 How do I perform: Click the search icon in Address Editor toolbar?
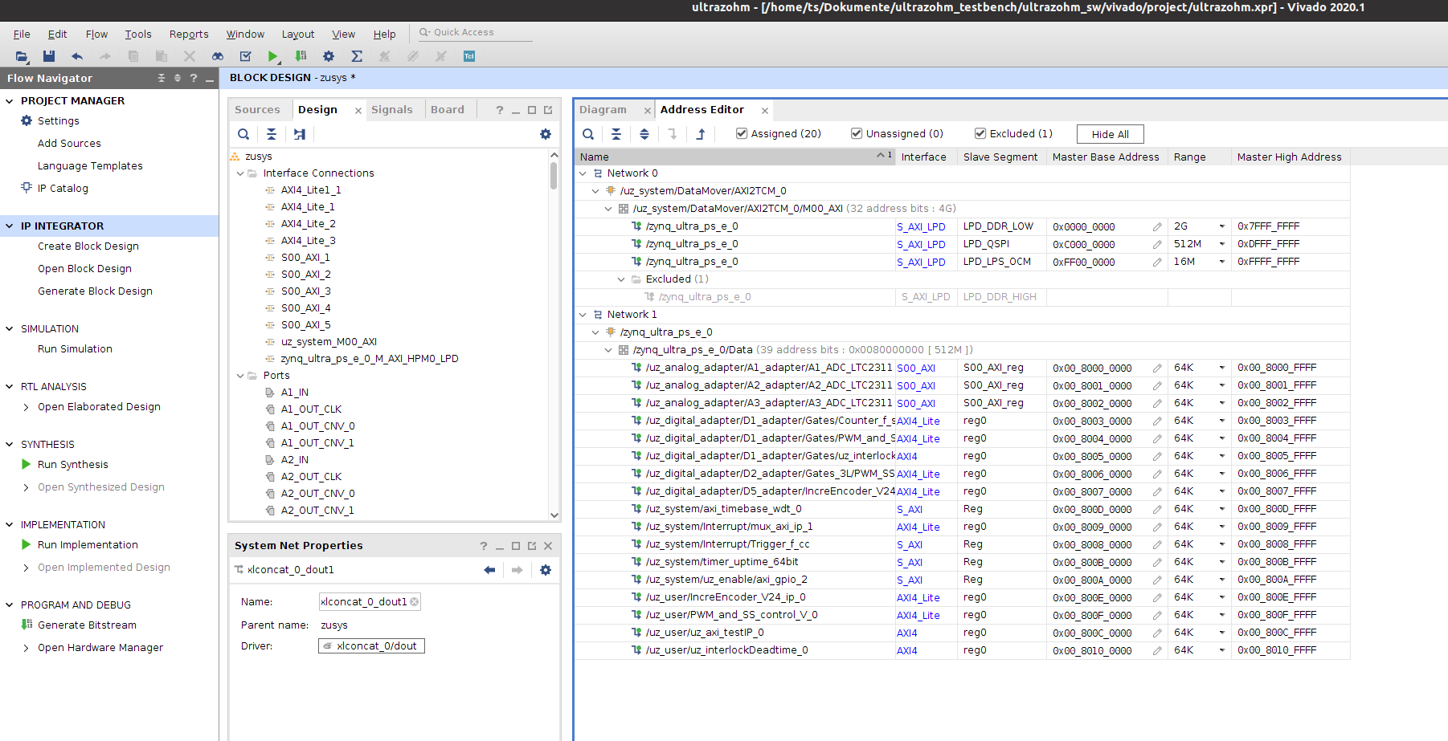point(588,134)
